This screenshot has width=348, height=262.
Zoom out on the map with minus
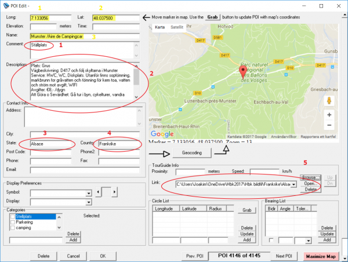pyautogui.click(x=329, y=126)
